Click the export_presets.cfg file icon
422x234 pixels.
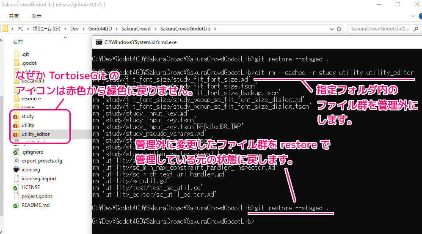[x=17, y=161]
